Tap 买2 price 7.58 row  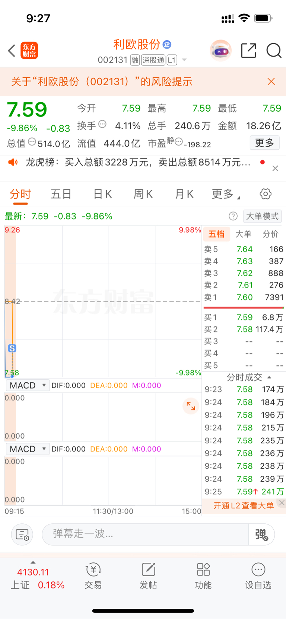(244, 329)
